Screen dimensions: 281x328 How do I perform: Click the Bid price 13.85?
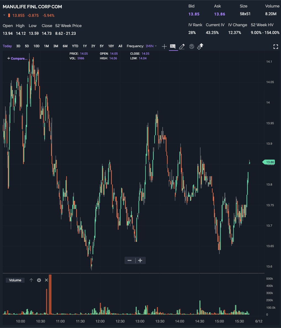[194, 14]
